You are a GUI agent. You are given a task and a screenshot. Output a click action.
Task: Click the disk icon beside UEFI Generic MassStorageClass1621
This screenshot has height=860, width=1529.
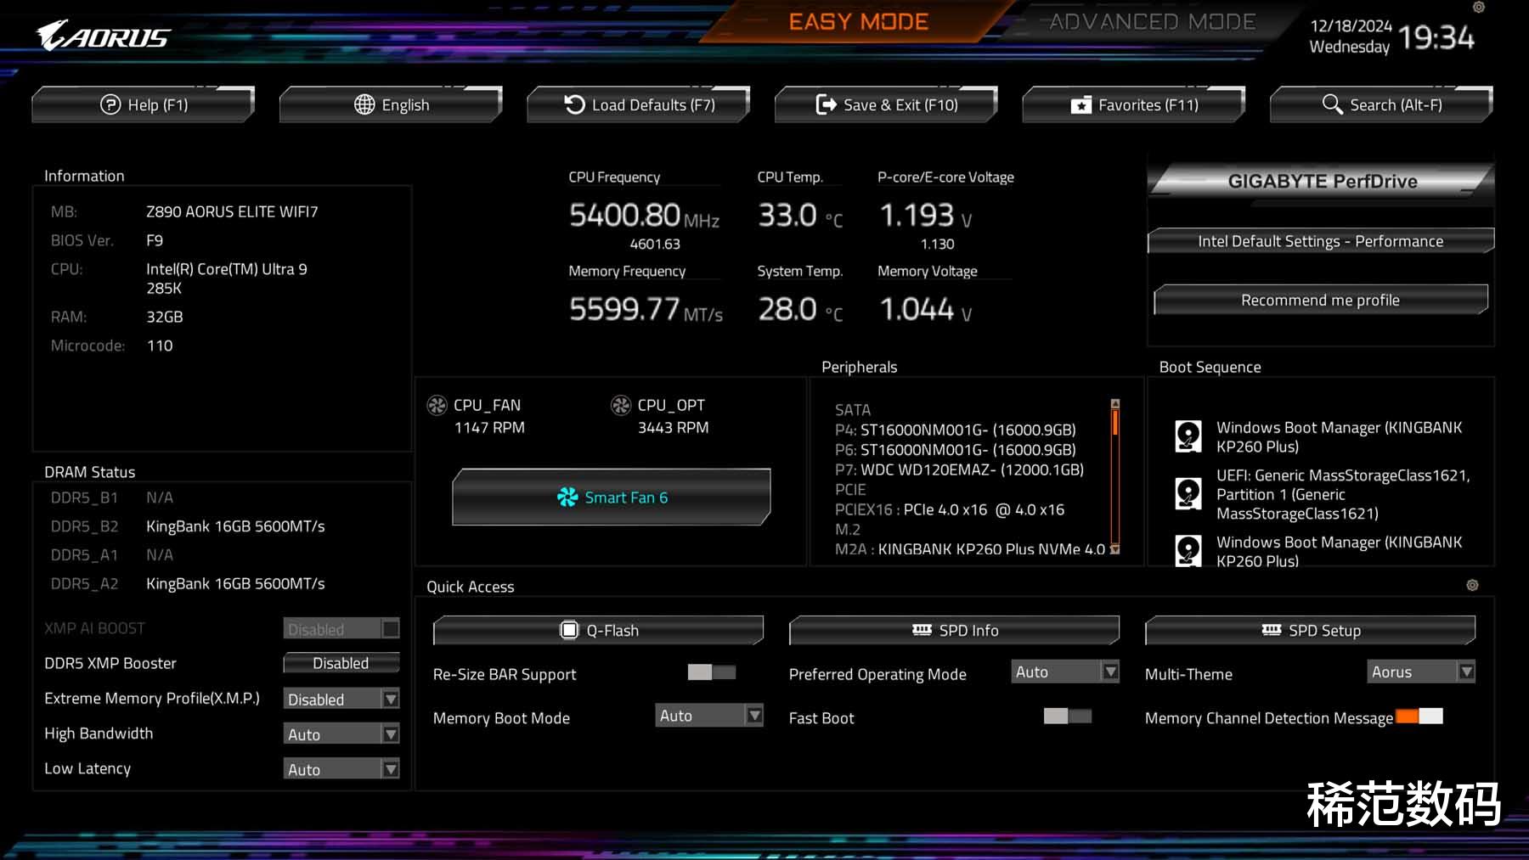click(1188, 493)
